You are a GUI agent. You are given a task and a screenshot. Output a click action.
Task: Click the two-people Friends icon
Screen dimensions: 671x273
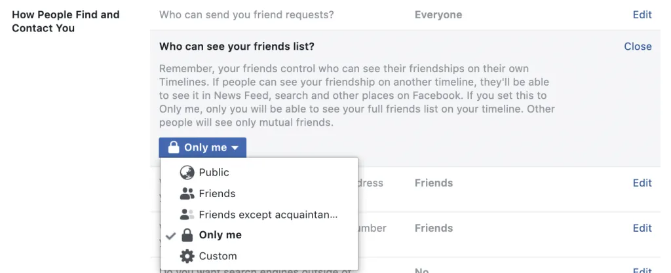[187, 194]
